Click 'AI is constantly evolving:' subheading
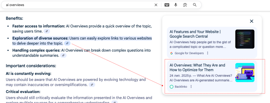Viewport: 270px width, 103px height. coord(28,73)
